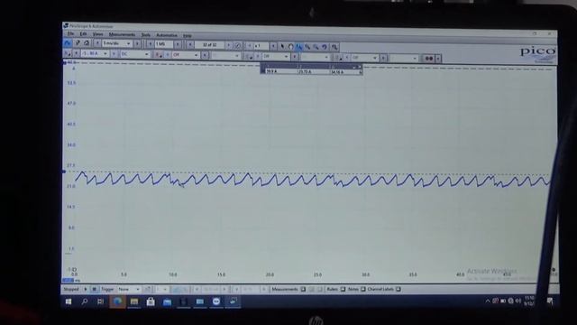Click the zoom in tool
This screenshot has height=325, width=577.
(x=307, y=47)
